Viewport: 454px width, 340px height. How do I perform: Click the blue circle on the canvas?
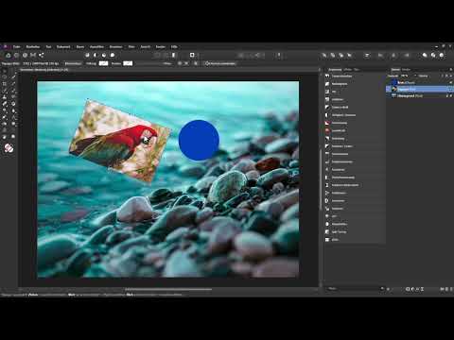click(199, 140)
